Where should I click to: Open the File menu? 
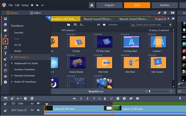point(11,5)
